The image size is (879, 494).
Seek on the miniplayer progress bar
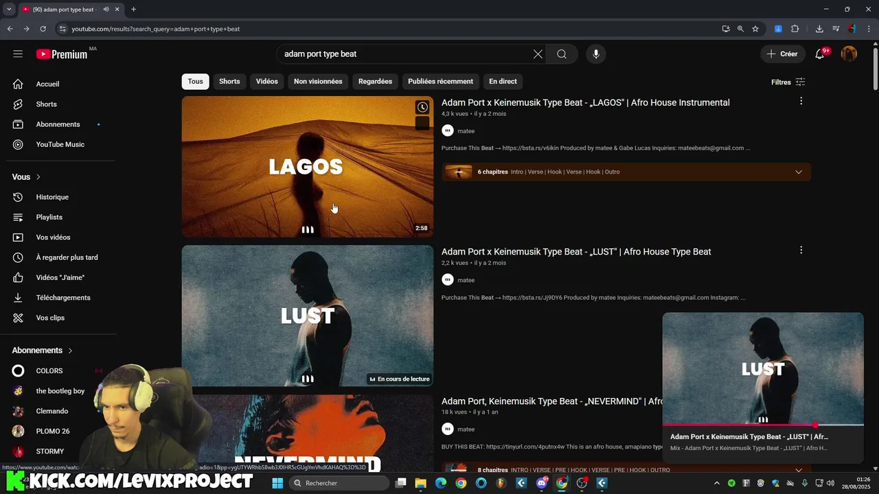click(x=763, y=425)
